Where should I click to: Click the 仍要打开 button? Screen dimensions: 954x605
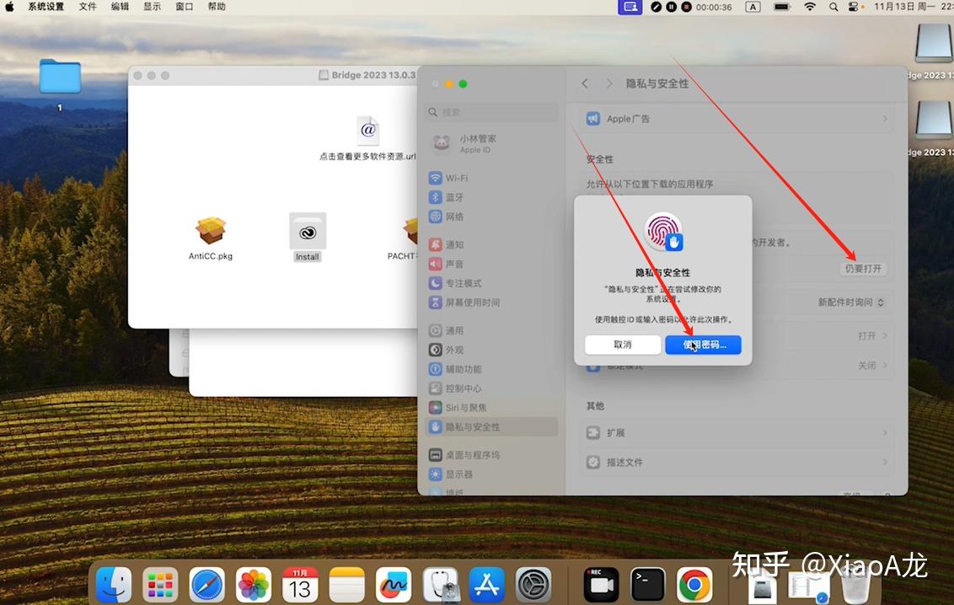click(865, 268)
